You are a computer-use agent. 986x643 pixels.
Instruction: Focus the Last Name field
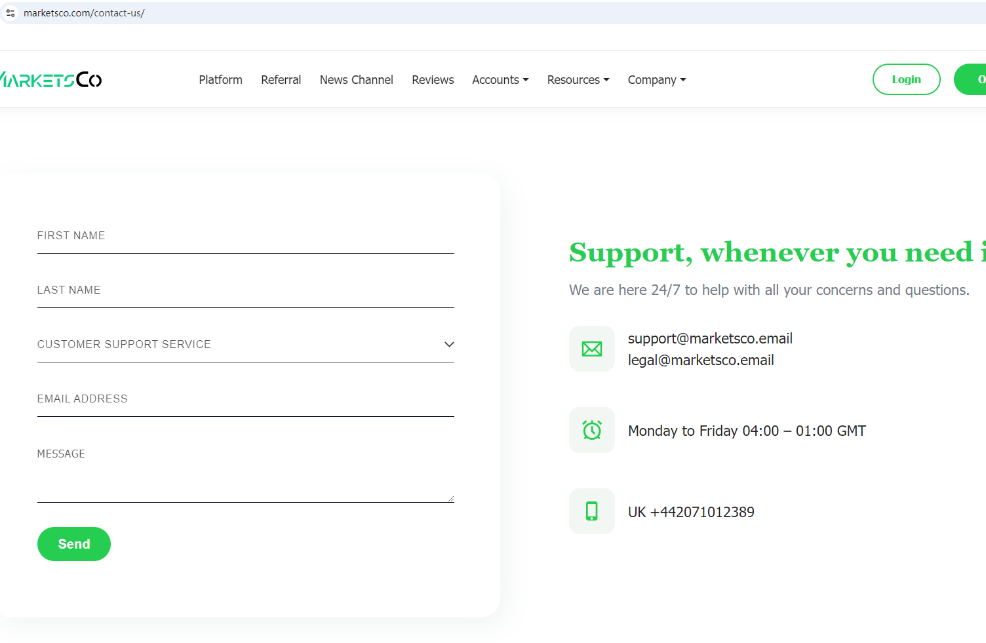246,290
